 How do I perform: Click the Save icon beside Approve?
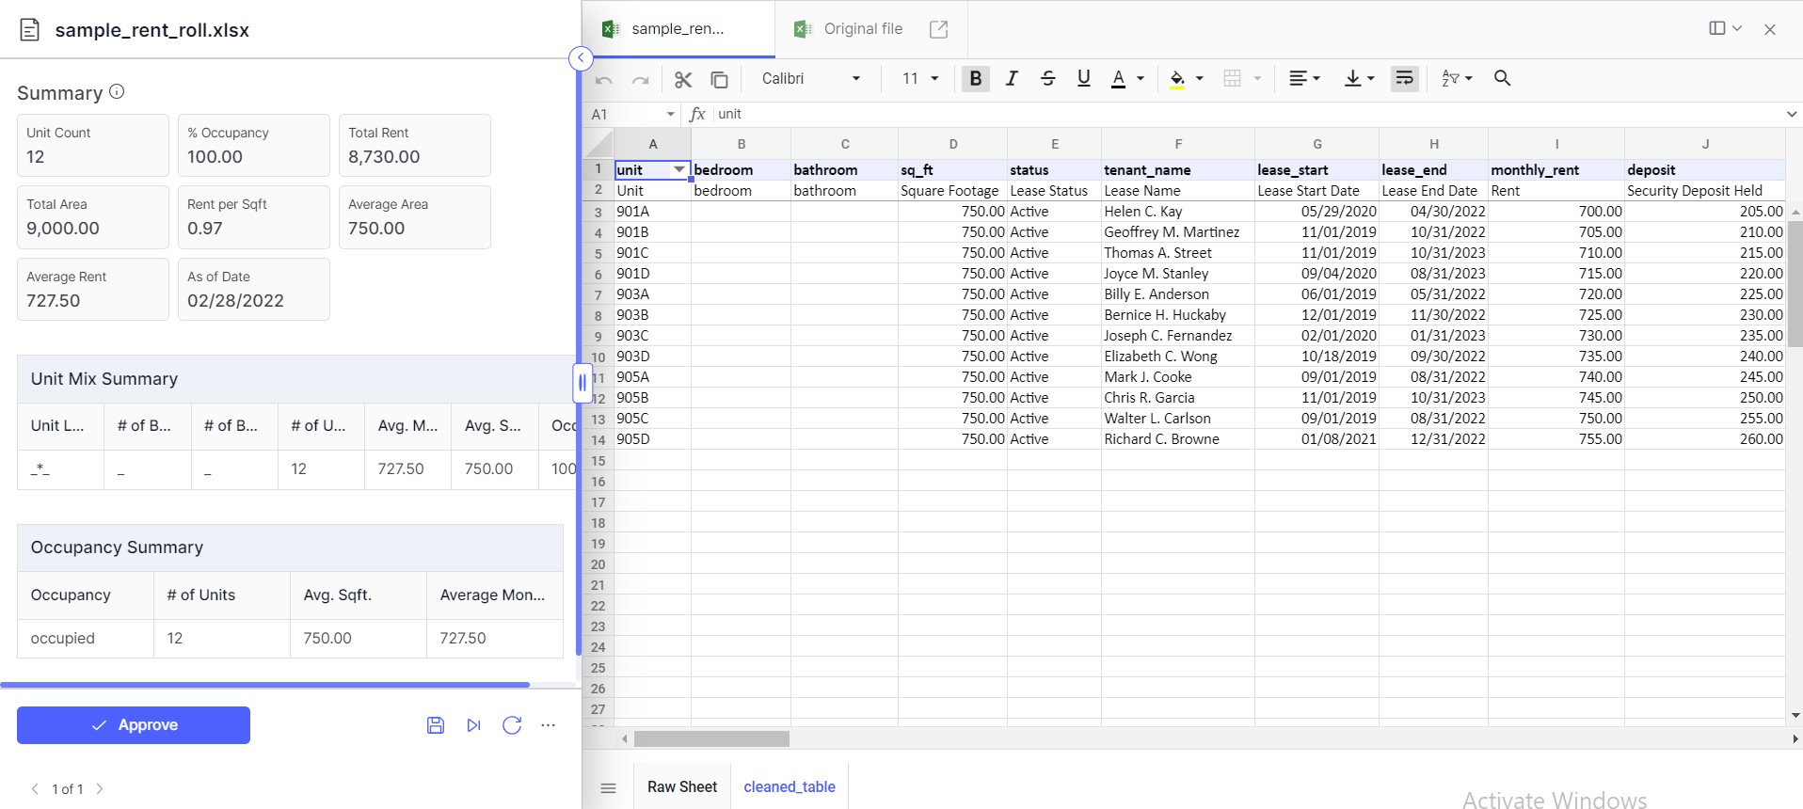pyautogui.click(x=435, y=725)
